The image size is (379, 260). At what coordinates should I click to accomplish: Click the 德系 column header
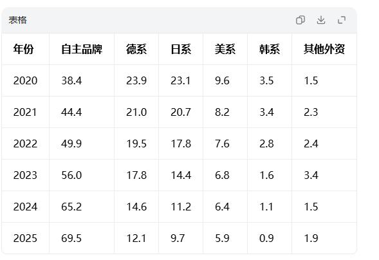[x=136, y=49]
